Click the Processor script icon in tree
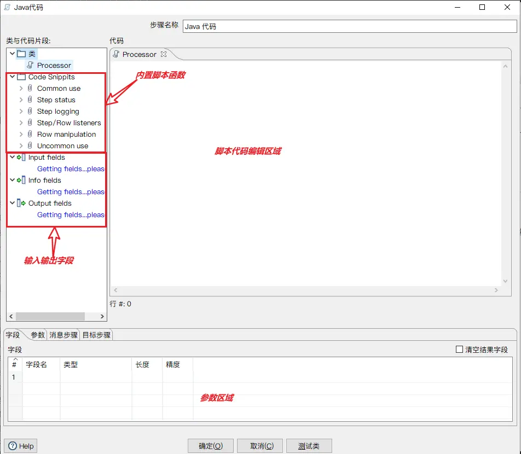Image resolution: width=521 pixels, height=454 pixels. (30, 65)
